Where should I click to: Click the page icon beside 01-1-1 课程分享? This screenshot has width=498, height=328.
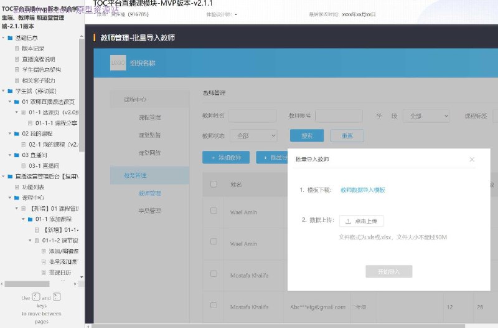coord(30,123)
